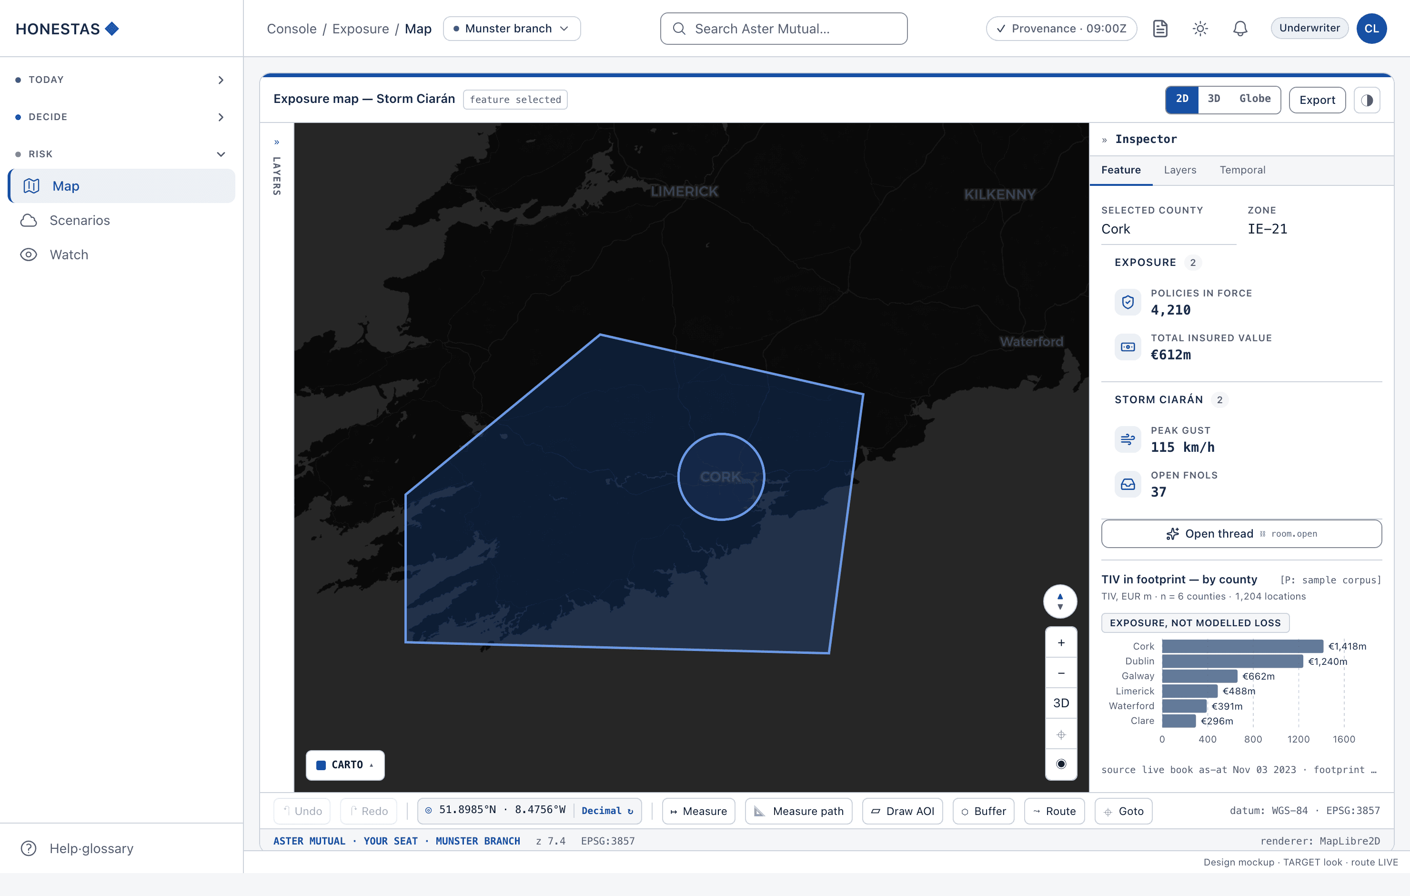Click the Waterford bar in TIV chart
Screen dimensions: 1410x896
tap(1184, 706)
